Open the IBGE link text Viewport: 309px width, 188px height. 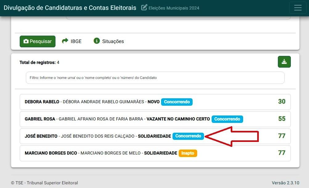click(76, 41)
